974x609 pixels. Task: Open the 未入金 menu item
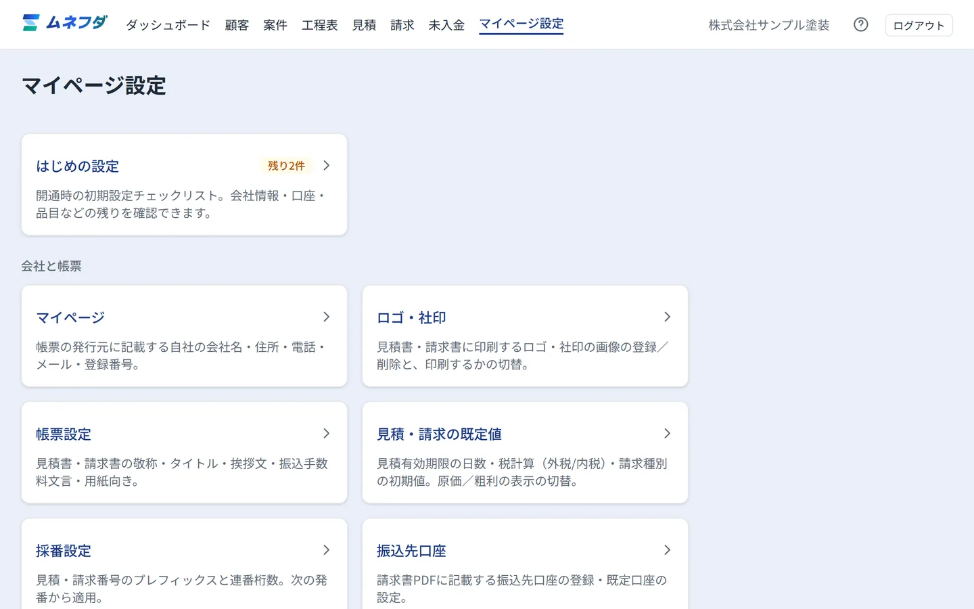pos(446,25)
